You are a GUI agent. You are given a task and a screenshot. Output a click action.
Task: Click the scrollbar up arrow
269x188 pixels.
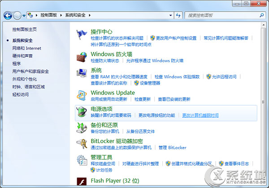[263, 25]
